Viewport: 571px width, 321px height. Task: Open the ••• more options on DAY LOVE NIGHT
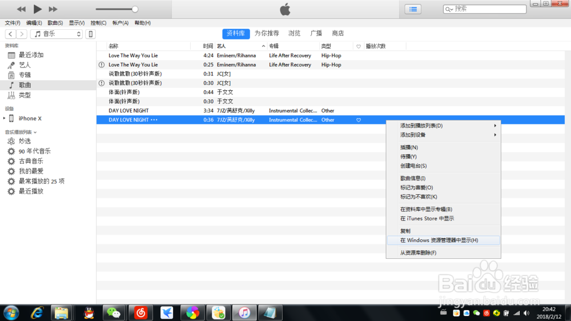(154, 120)
